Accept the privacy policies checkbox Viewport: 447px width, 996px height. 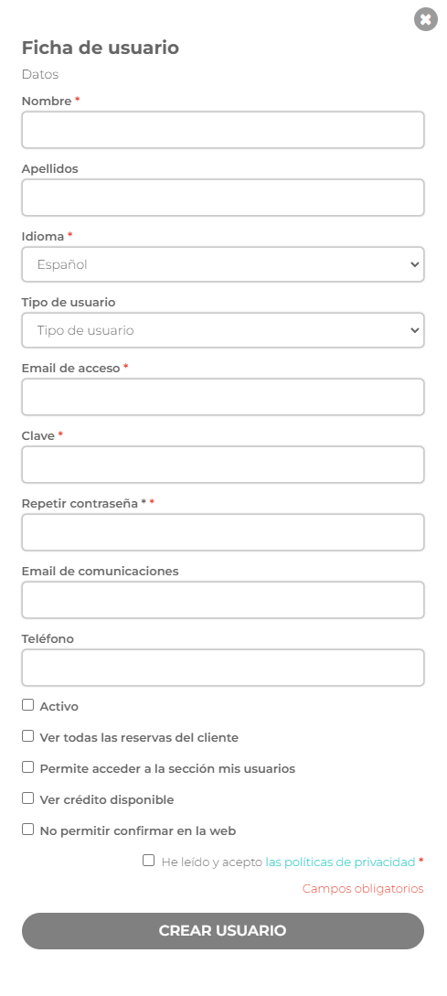coord(149,860)
